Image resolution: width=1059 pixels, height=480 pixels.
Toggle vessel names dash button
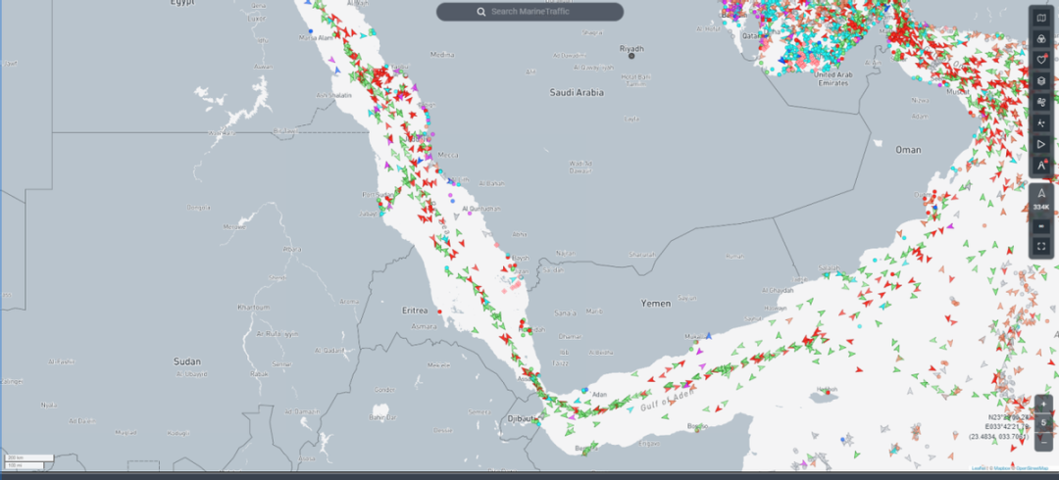[x=1041, y=226]
